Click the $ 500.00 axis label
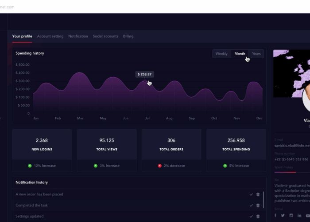The height and width of the screenshot is (222, 310). point(23,65)
